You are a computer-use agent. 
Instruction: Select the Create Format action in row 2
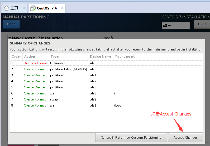tap(35, 69)
